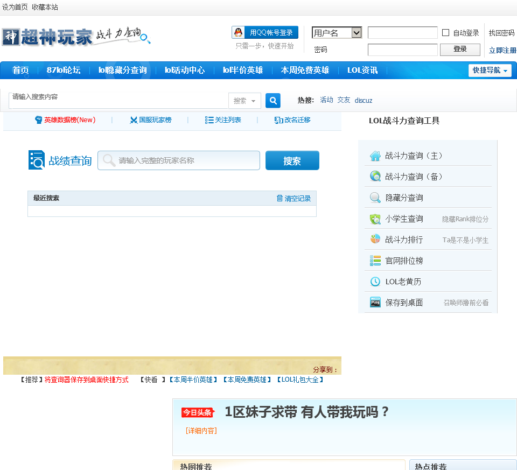
Task: Click the 隐藏分查询 sidebar text
Action: point(404,198)
